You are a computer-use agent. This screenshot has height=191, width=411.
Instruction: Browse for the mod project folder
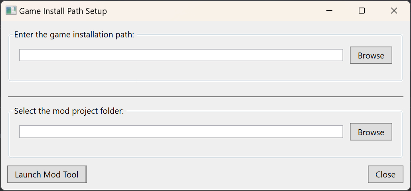[371, 132]
